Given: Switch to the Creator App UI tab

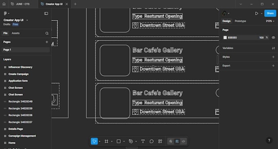Looking at the screenshot, I should click(x=54, y=4).
